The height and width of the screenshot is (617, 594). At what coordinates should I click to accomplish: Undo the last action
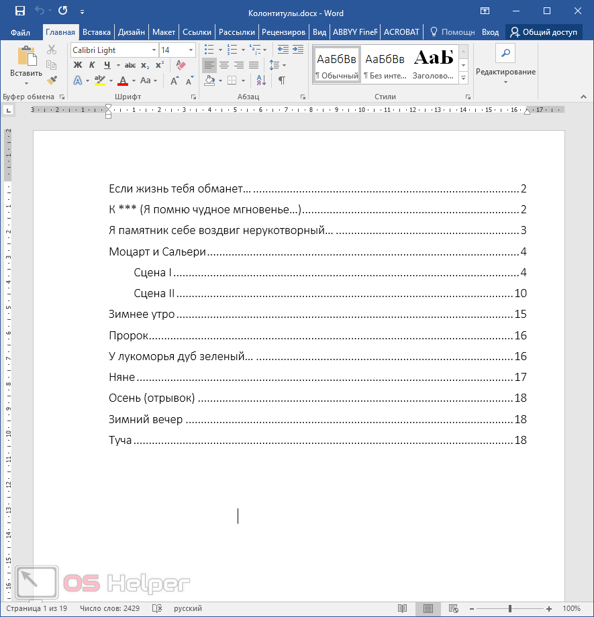(x=40, y=11)
